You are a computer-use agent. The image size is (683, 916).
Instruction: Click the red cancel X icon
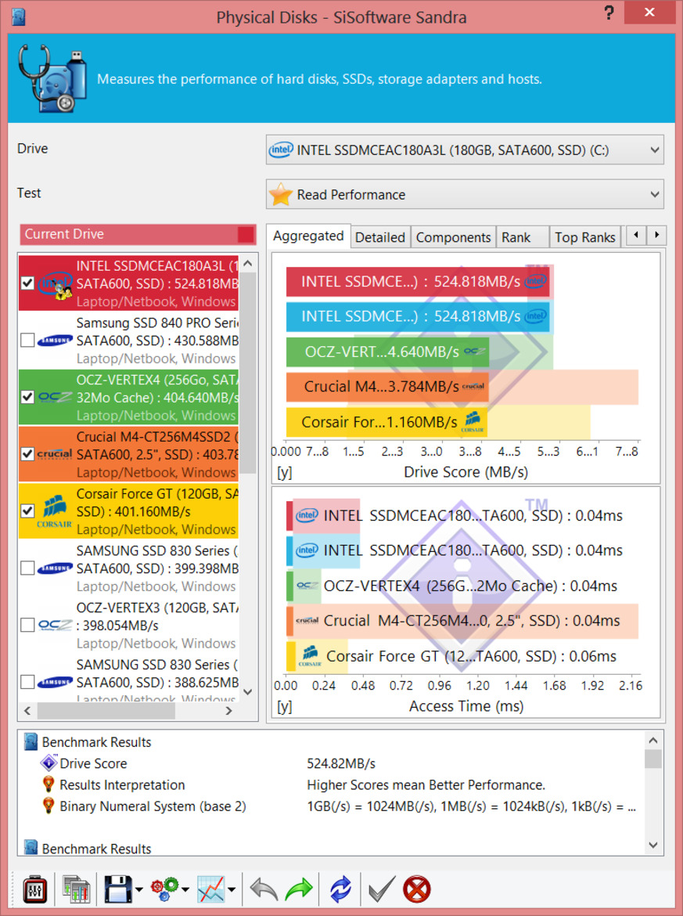[417, 889]
